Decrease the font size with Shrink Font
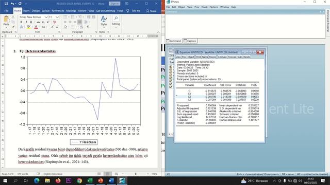330x185 pixels. tap(57, 27)
